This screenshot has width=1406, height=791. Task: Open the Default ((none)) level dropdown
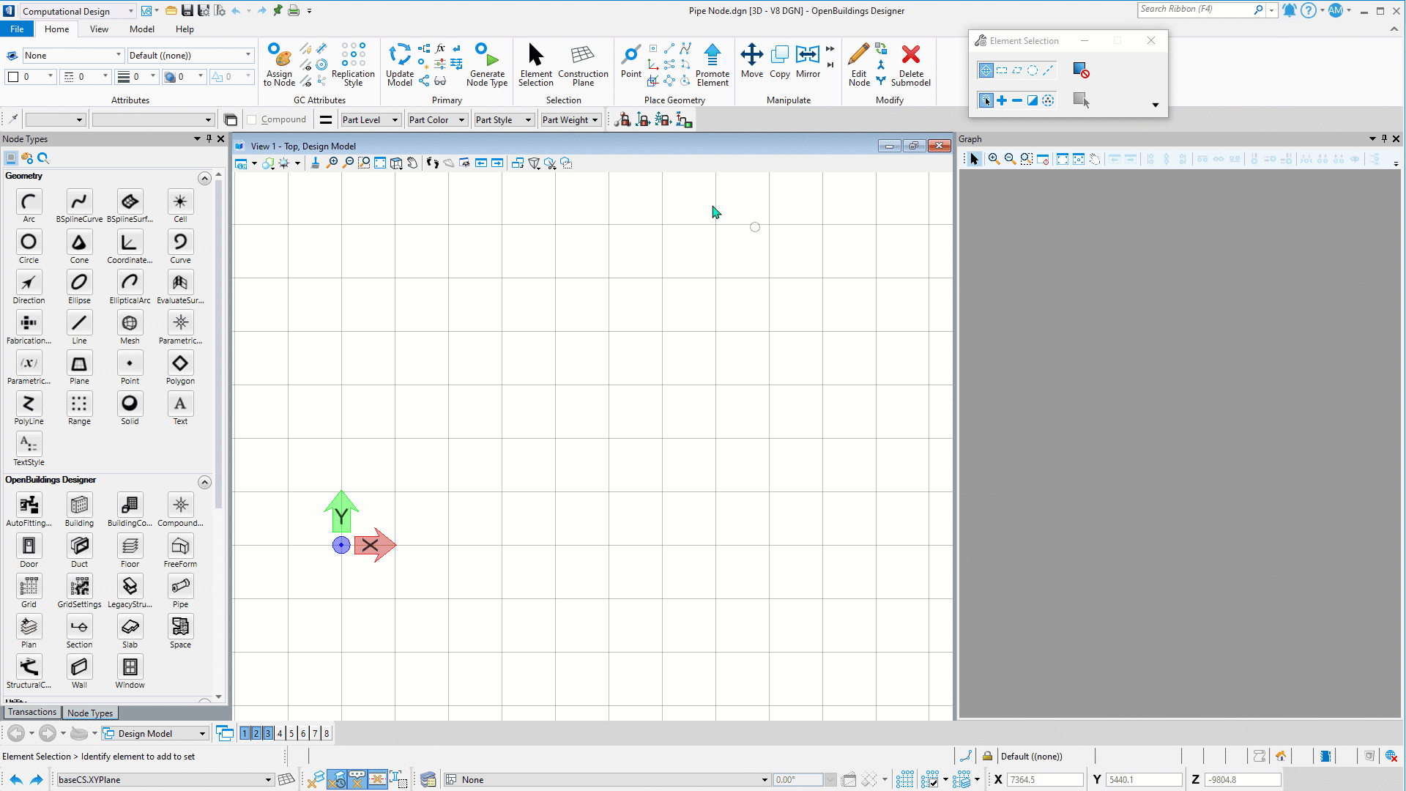pyautogui.click(x=190, y=55)
